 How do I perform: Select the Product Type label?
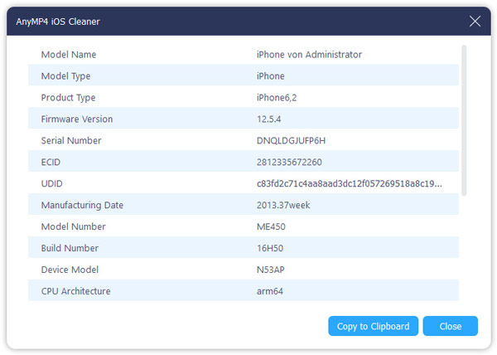point(69,98)
